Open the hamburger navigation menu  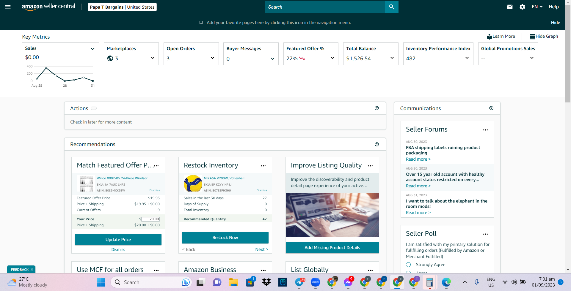pyautogui.click(x=8, y=7)
